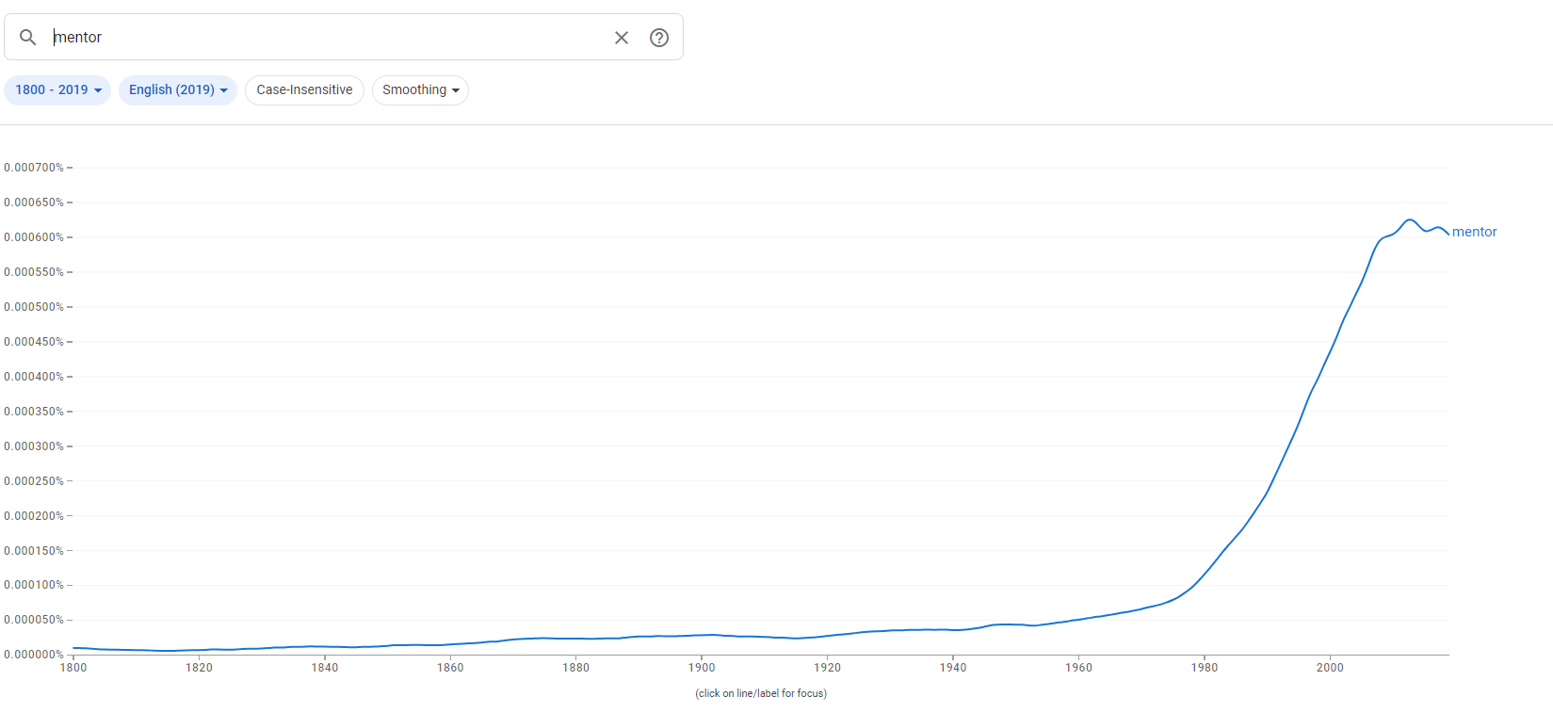The height and width of the screenshot is (713, 1553).
Task: Open the help question mark icon
Action: point(659,38)
